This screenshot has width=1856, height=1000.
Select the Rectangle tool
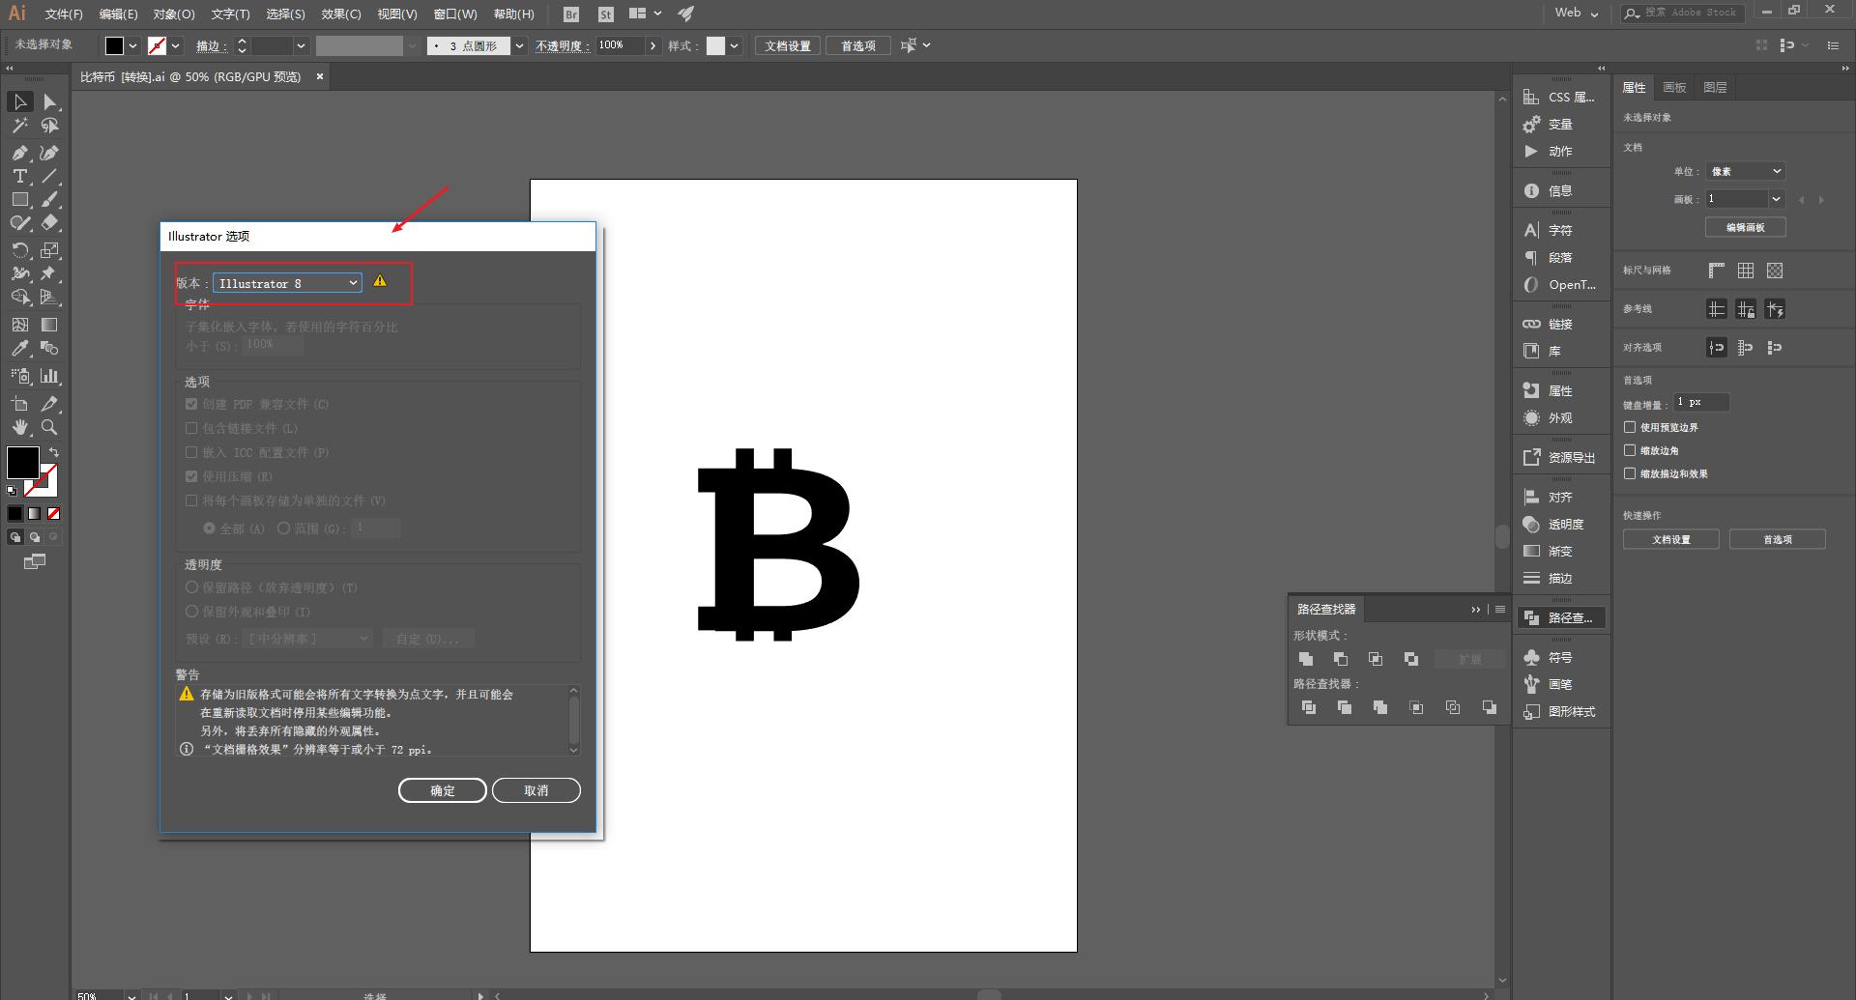(x=19, y=200)
